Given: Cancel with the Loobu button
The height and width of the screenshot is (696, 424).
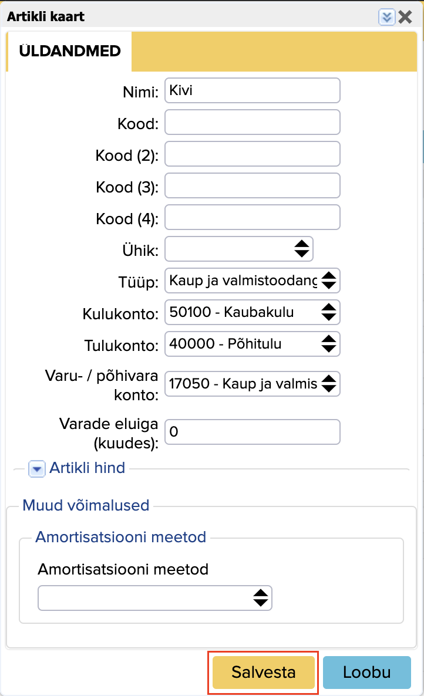Looking at the screenshot, I should pyautogui.click(x=366, y=672).
